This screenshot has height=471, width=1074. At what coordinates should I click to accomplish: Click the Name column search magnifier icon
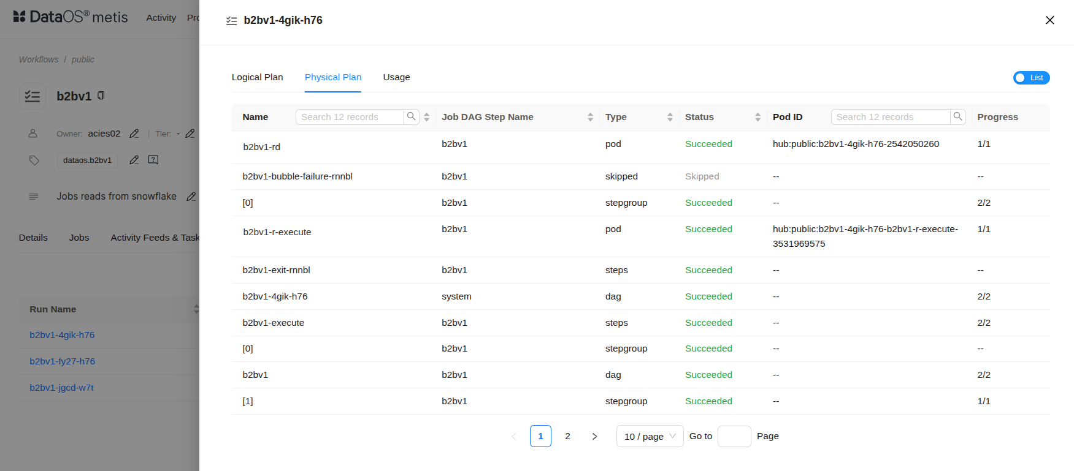click(411, 116)
